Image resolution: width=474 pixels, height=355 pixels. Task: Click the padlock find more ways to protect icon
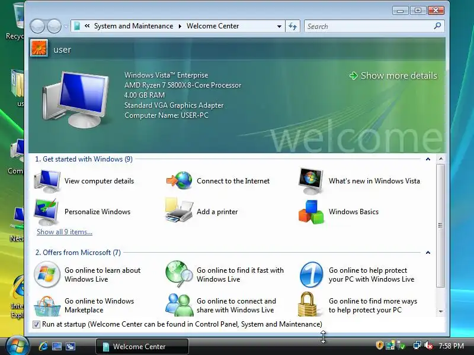pos(308,304)
